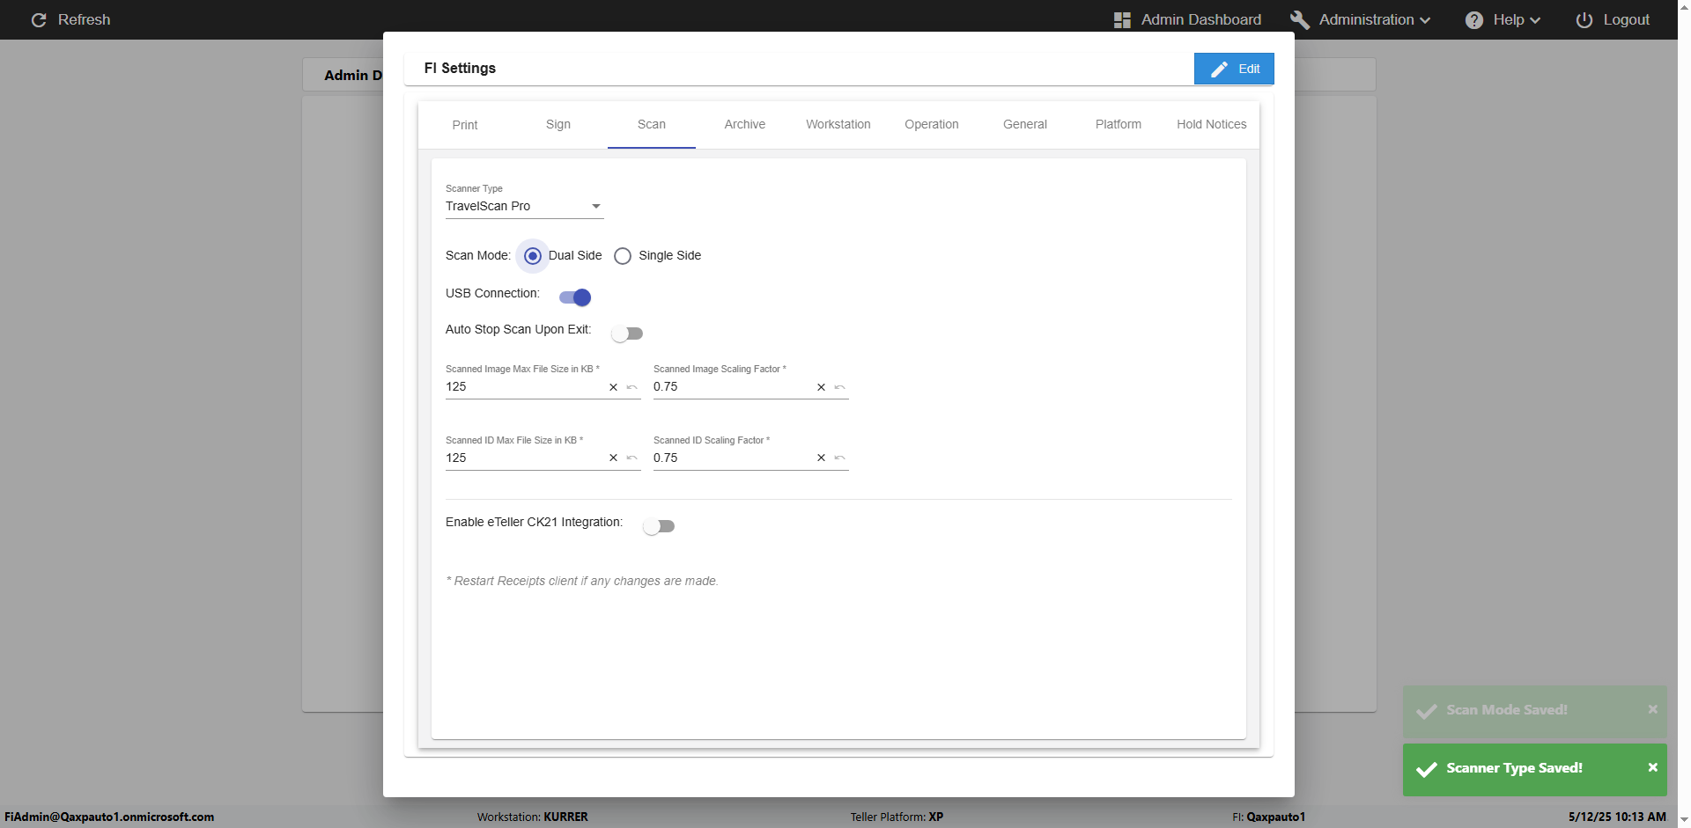Expand the Help menu

click(x=1503, y=20)
